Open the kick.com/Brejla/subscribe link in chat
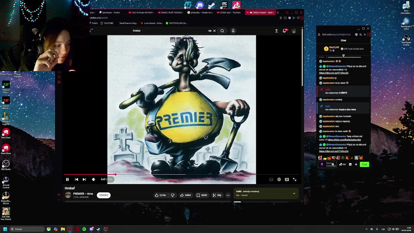This screenshot has width=414, height=233. point(344,140)
